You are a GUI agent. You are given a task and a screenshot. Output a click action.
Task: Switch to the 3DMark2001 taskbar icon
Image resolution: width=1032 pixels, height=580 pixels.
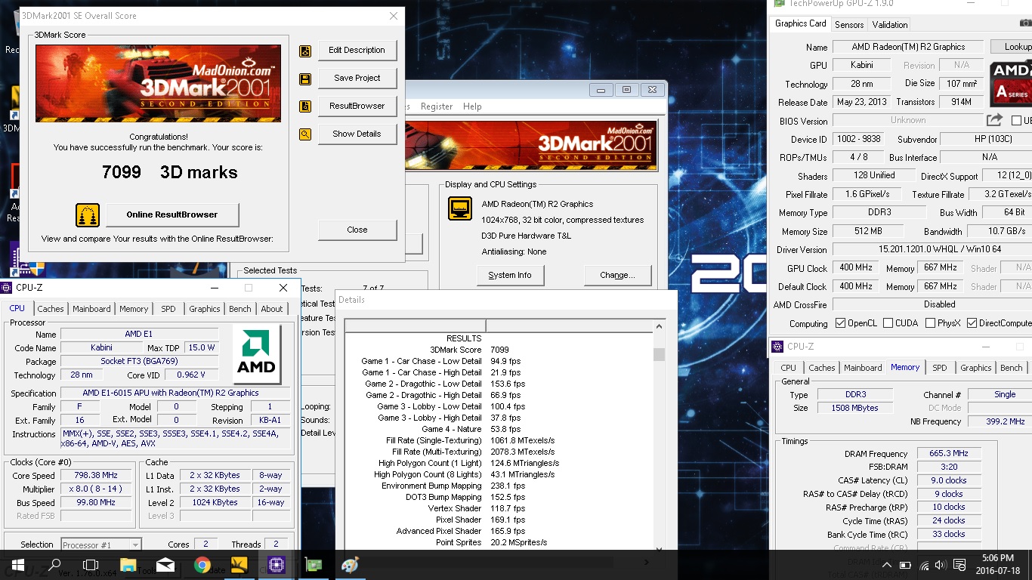click(239, 565)
